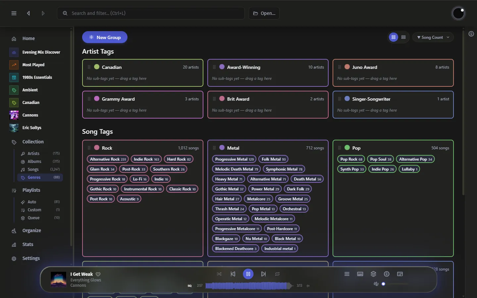The width and height of the screenshot is (477, 298).
Task: Open the hamburger menu in the top bar
Action: click(x=14, y=13)
